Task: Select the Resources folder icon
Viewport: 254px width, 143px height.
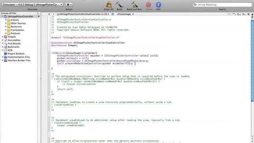Action: coord(9,27)
